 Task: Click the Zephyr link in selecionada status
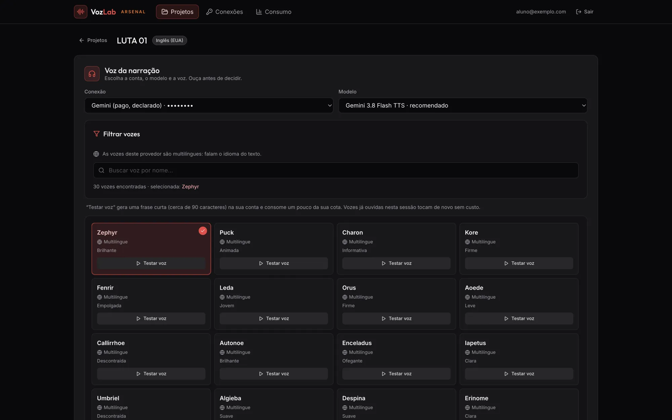(190, 186)
